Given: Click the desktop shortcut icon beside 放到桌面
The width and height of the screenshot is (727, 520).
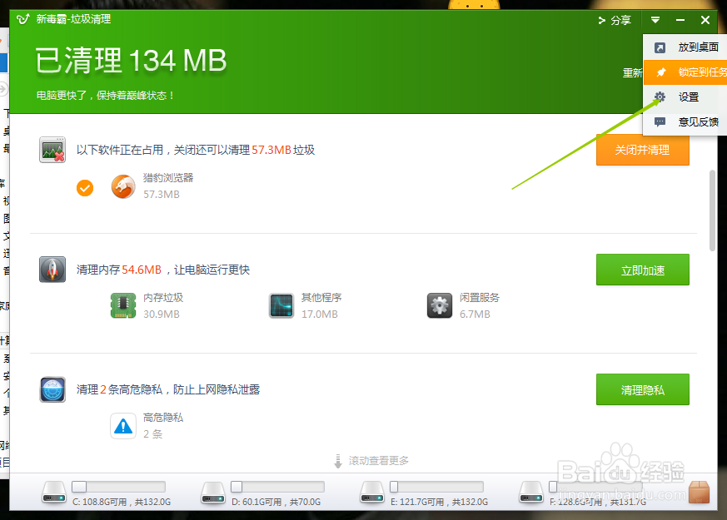Looking at the screenshot, I should [660, 47].
